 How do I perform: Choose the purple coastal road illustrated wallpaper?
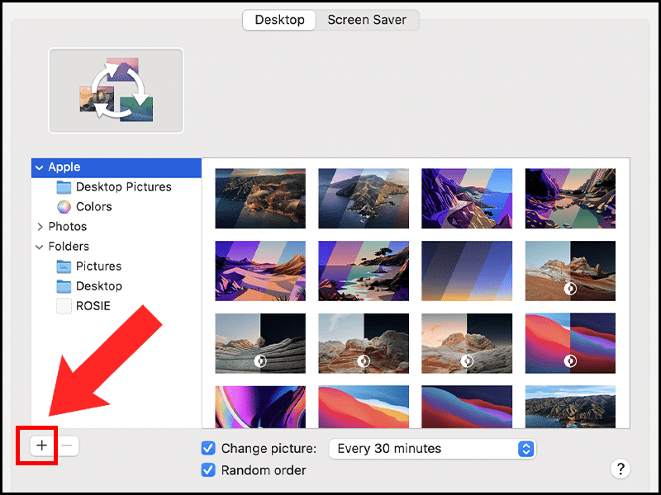click(467, 199)
